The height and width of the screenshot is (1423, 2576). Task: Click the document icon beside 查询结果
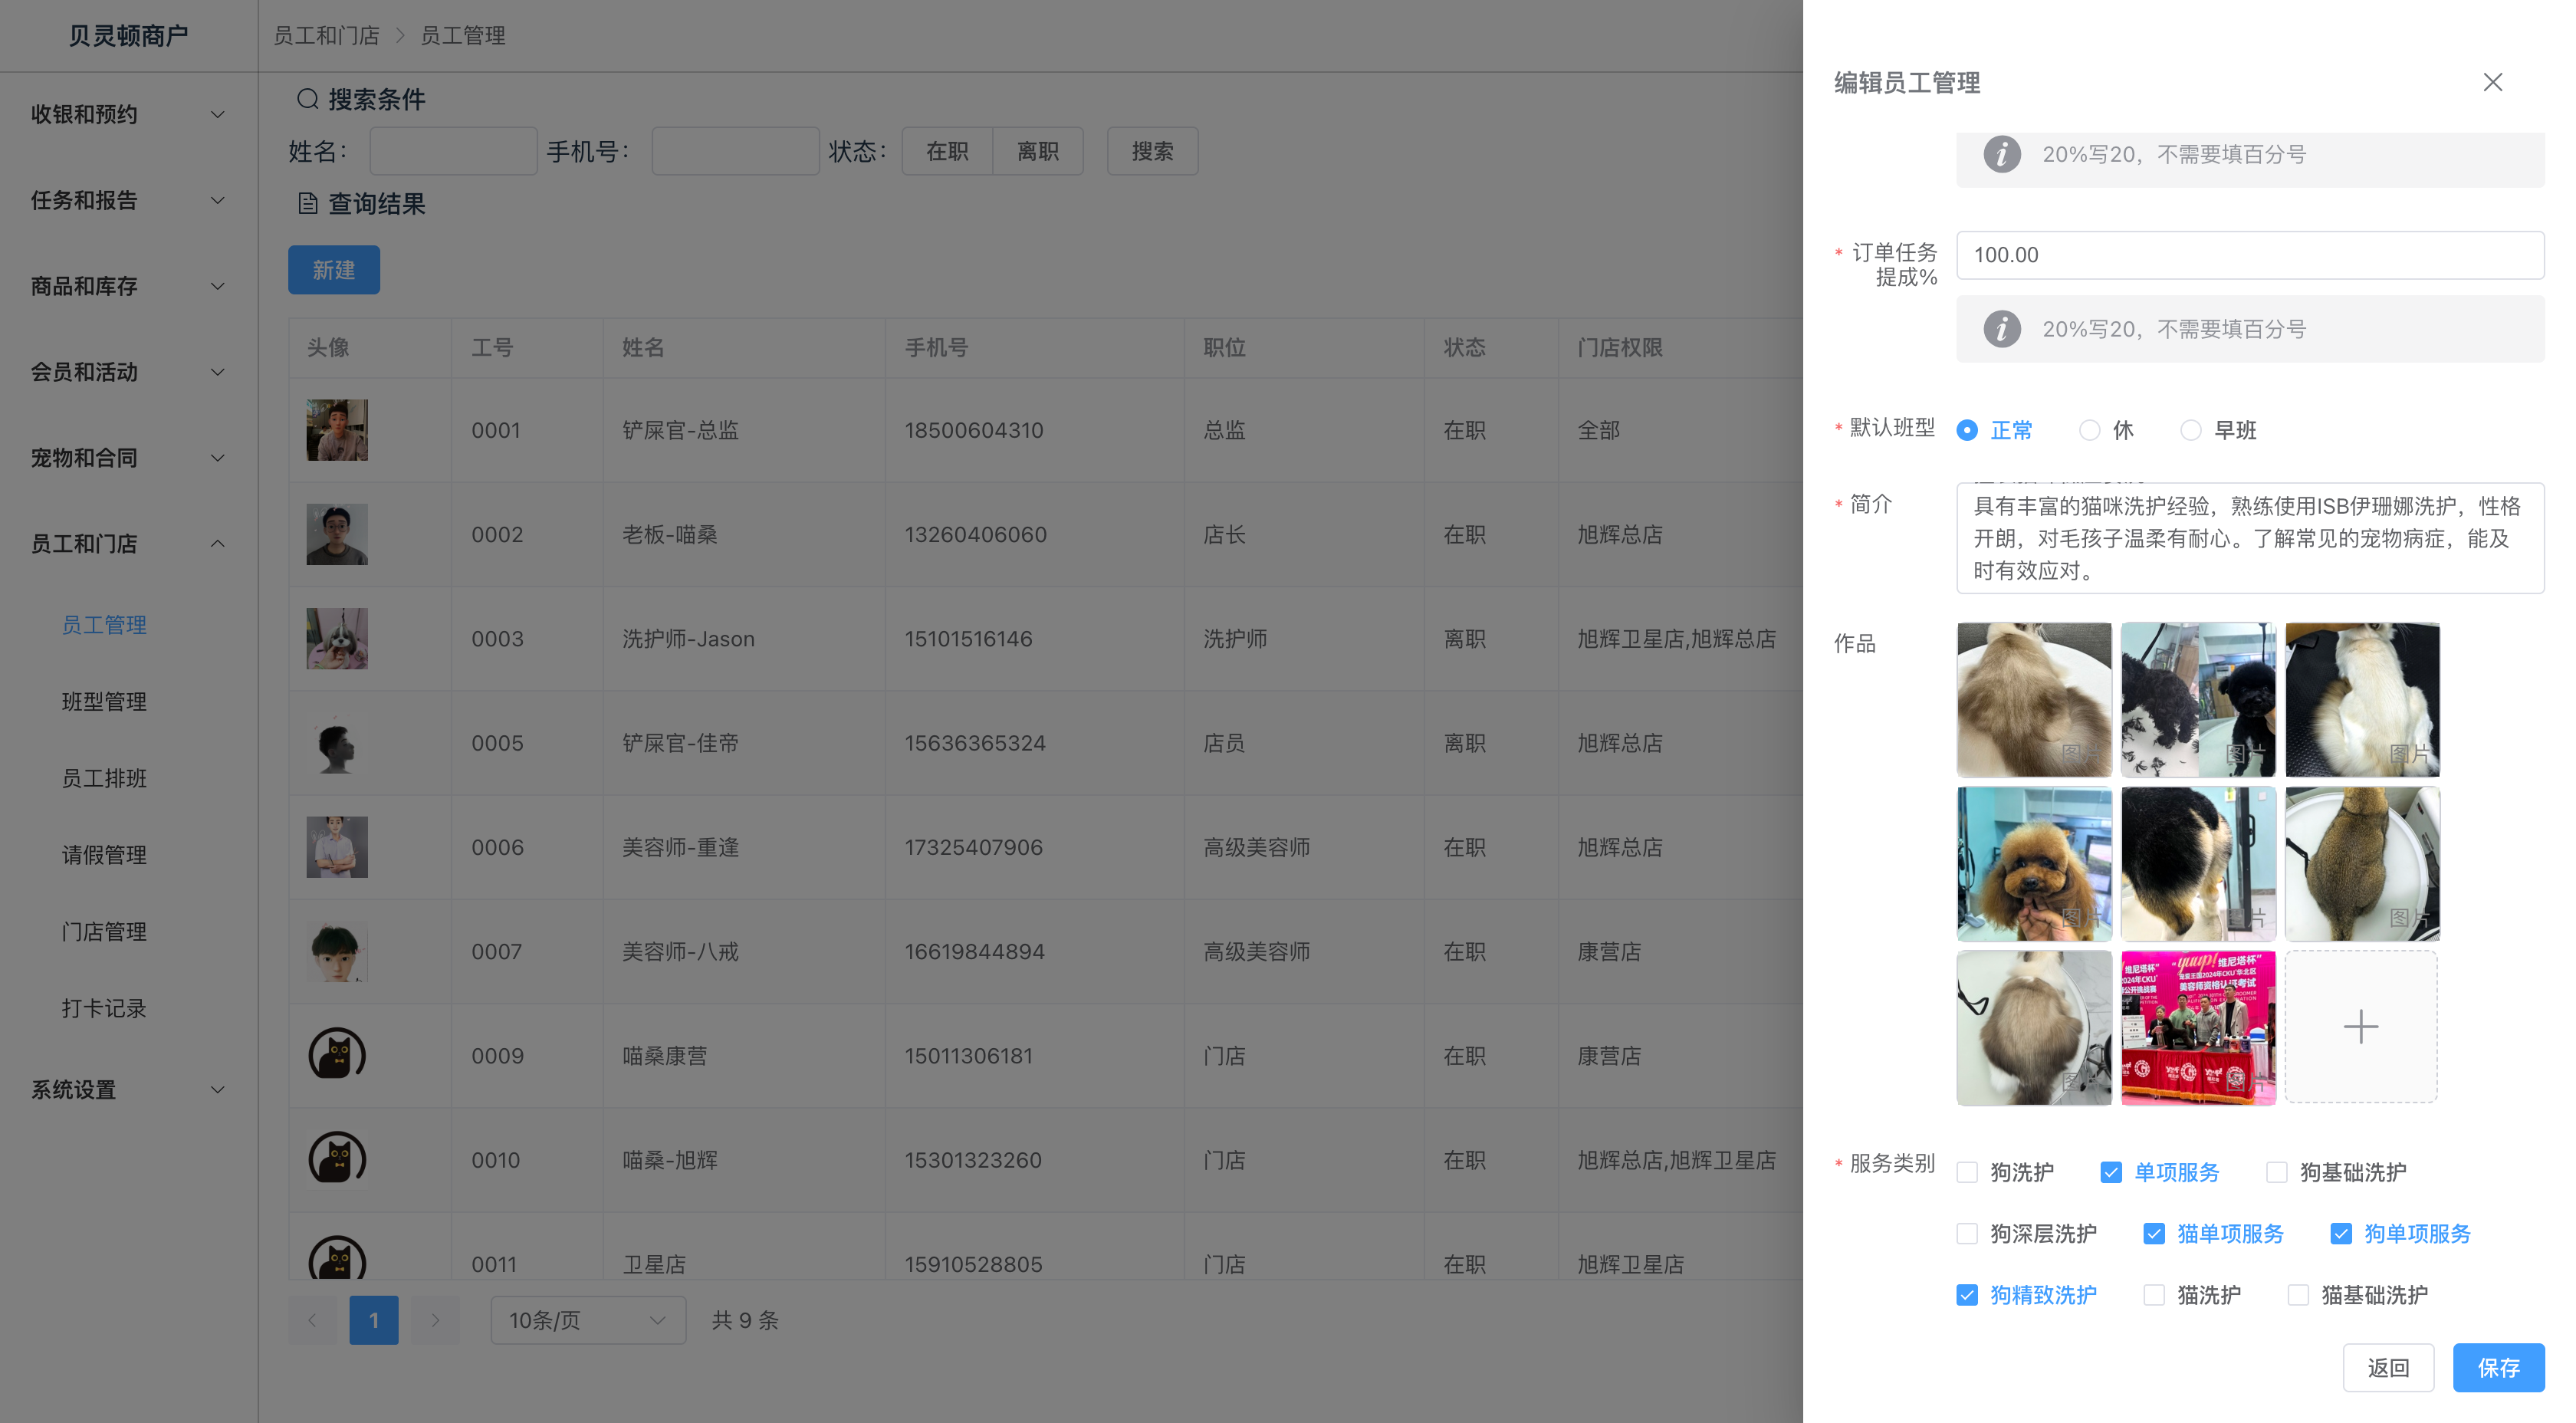pyautogui.click(x=307, y=204)
